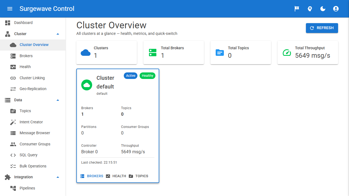The height and width of the screenshot is (196, 349).
Task: Toggle dark mode moon icon
Action: pyautogui.click(x=323, y=9)
